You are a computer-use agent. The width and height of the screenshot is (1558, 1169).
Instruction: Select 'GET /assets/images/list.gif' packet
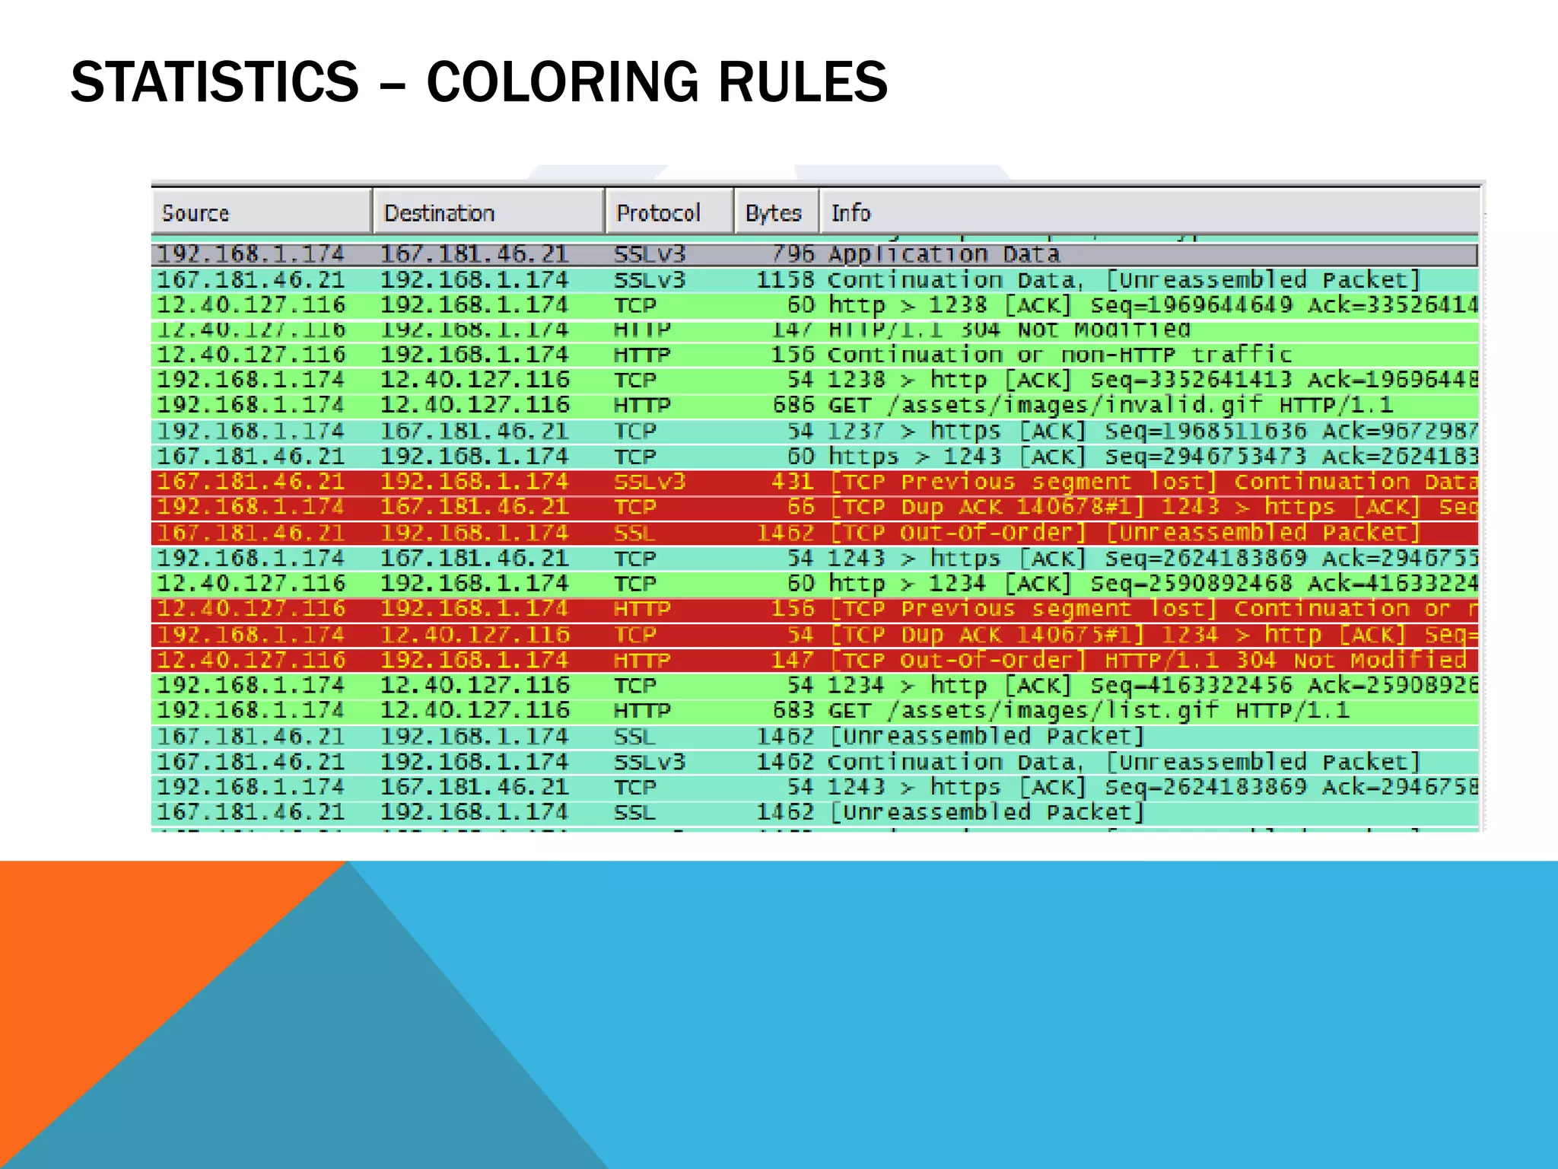815,711
